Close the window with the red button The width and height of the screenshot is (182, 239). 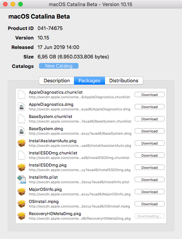coord(5,4)
